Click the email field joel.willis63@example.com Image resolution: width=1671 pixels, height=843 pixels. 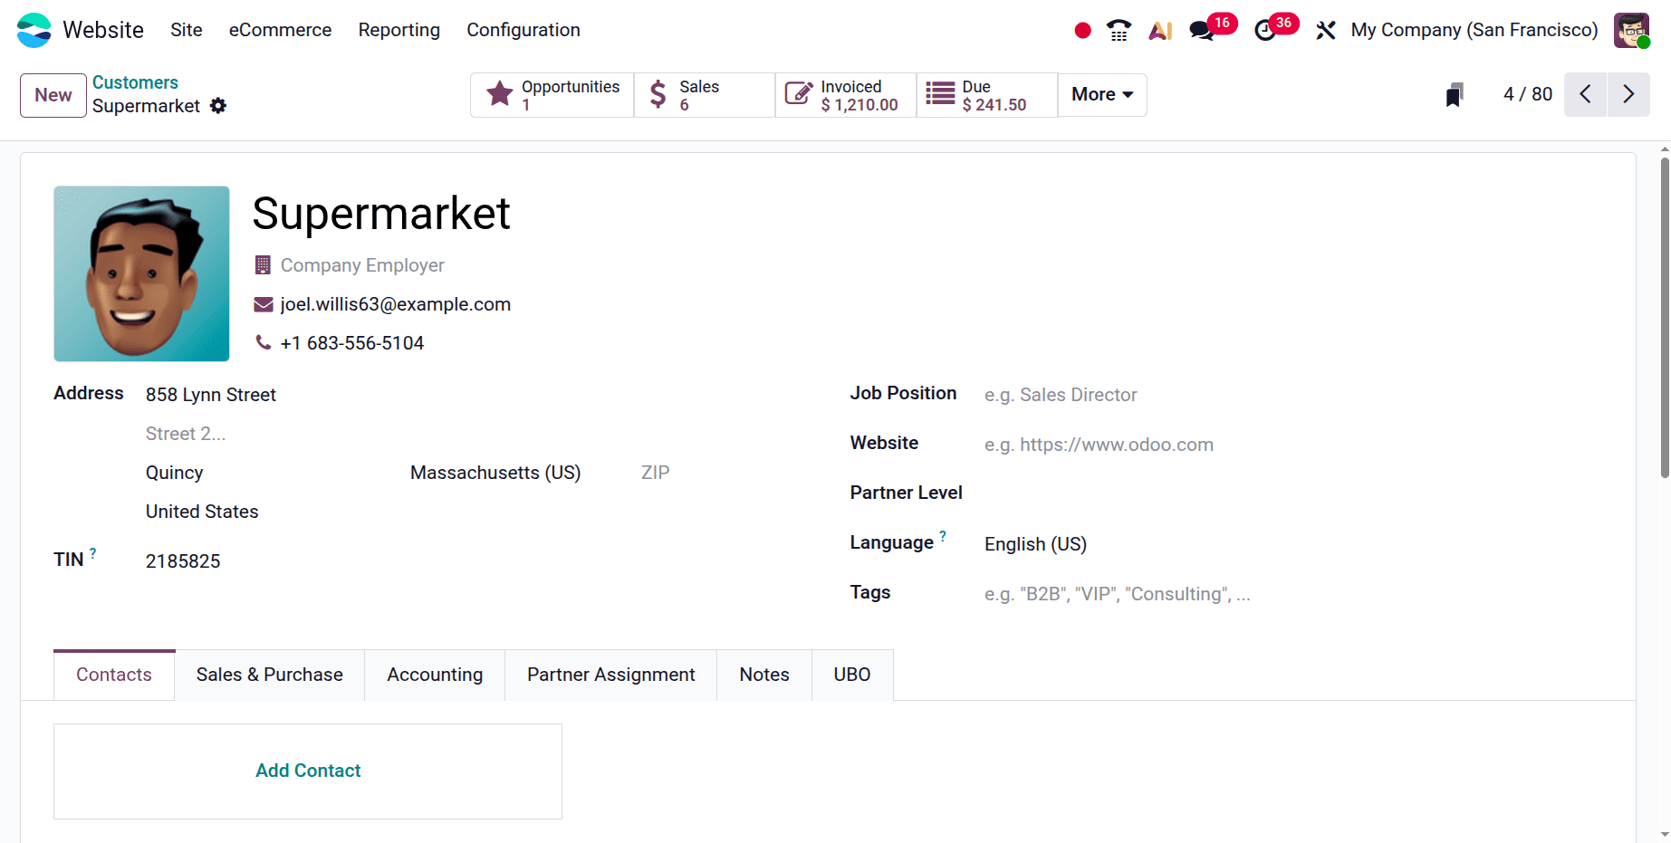tap(396, 304)
